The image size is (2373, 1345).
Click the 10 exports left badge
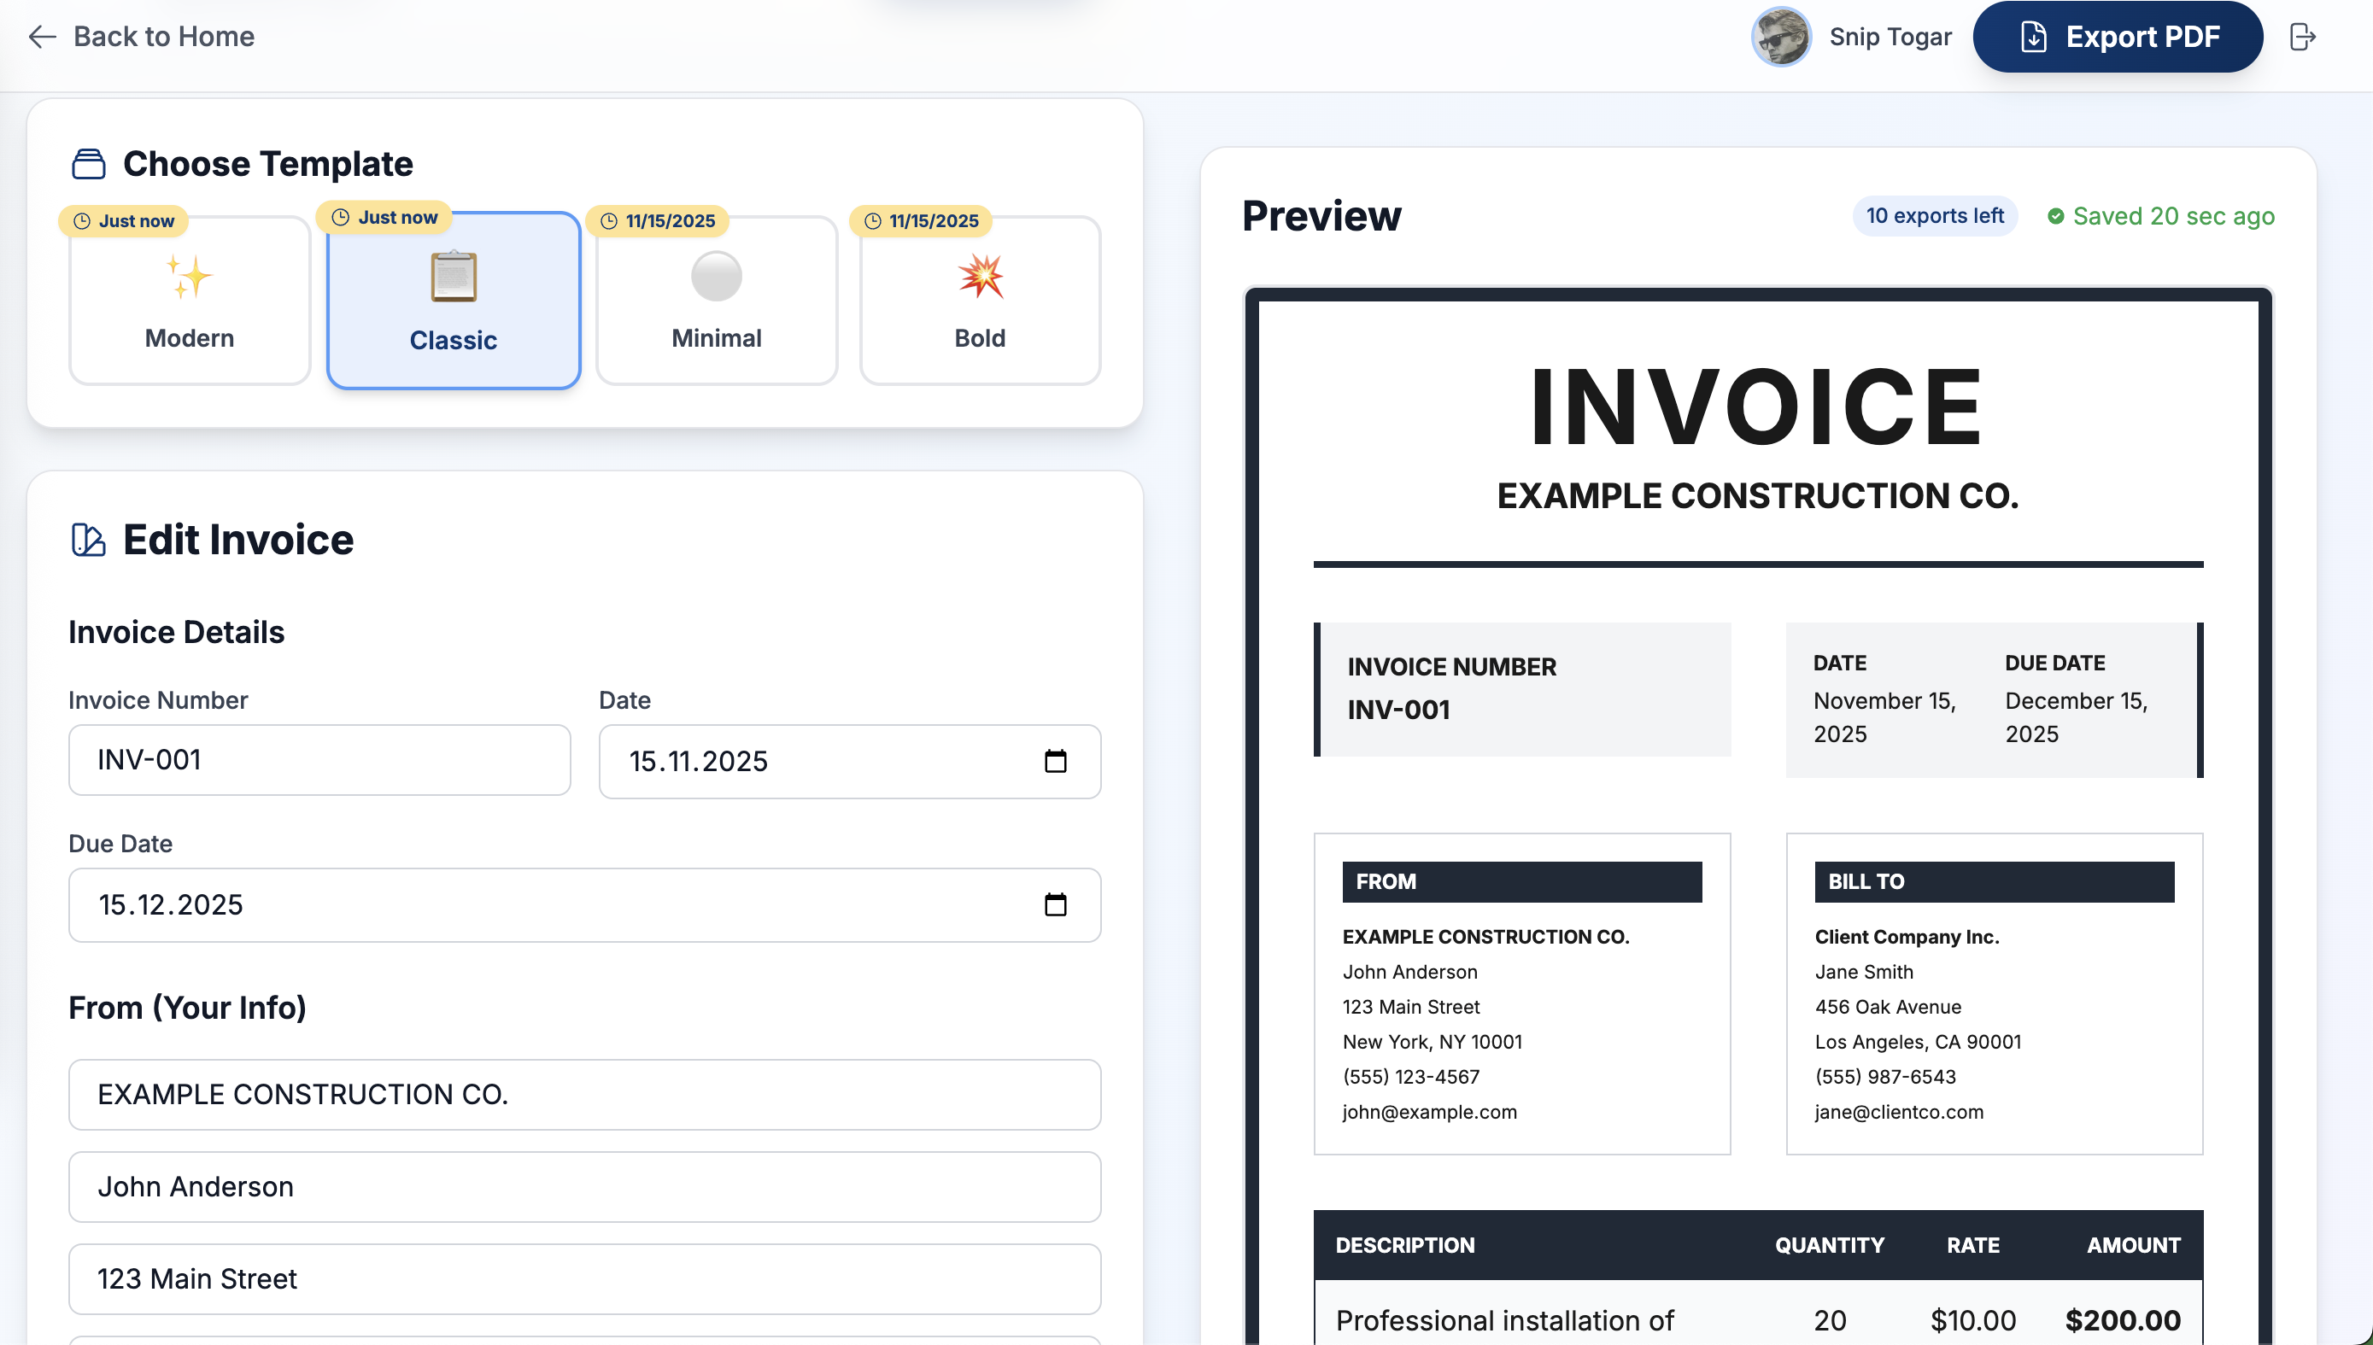pyautogui.click(x=1934, y=215)
